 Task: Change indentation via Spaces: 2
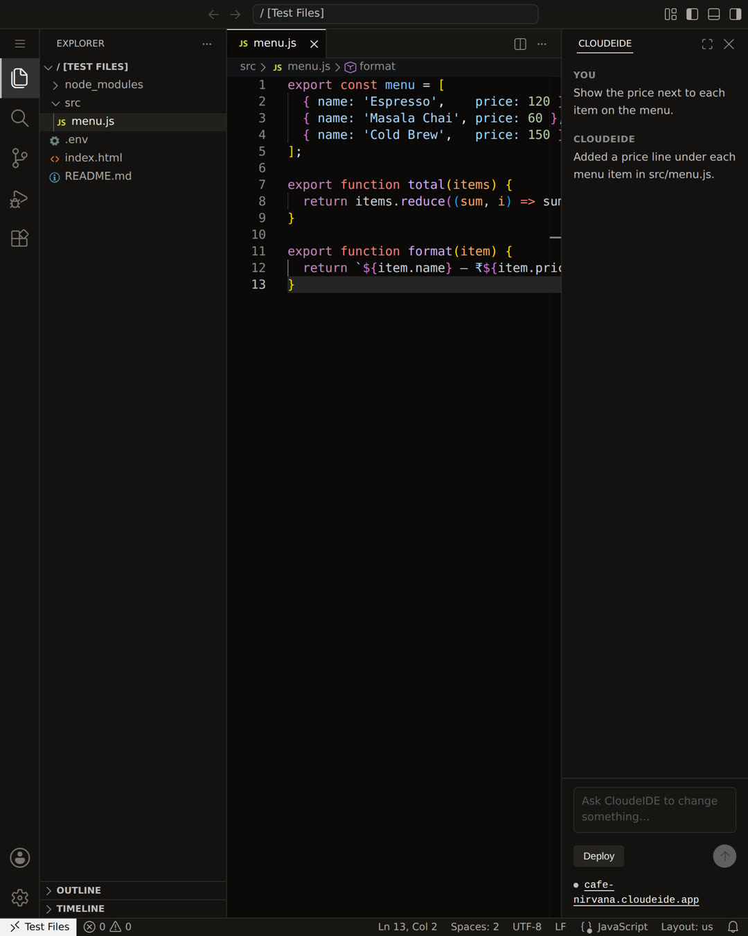[x=474, y=927]
